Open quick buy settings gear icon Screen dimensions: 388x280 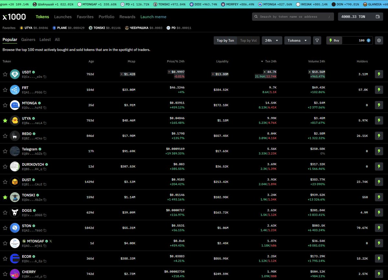379,40
